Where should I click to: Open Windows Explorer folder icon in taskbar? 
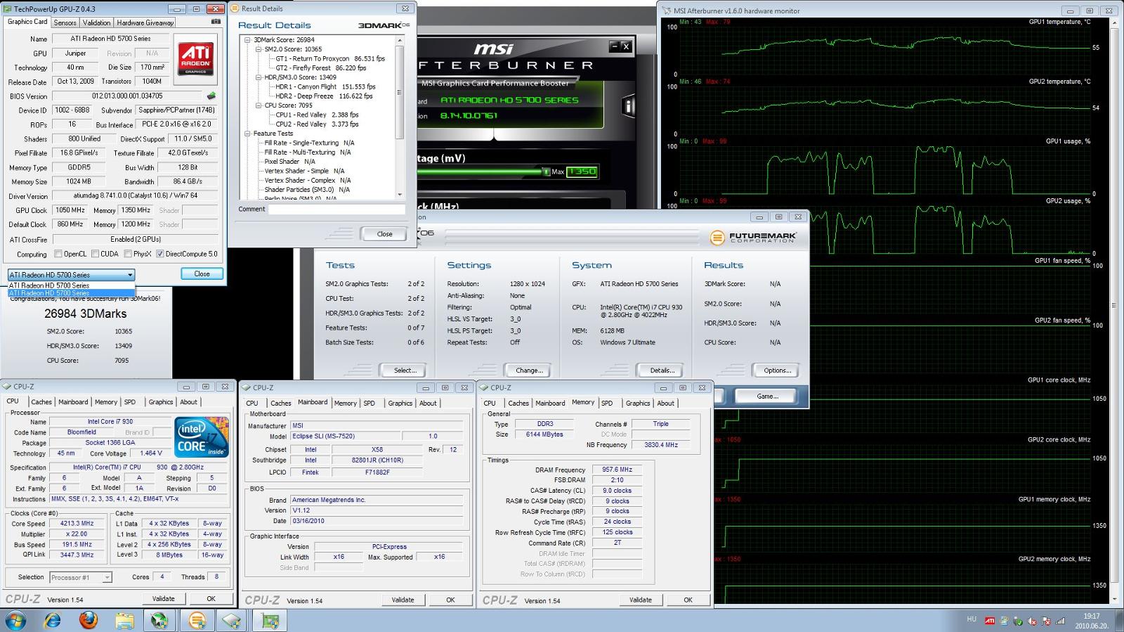pos(124,620)
